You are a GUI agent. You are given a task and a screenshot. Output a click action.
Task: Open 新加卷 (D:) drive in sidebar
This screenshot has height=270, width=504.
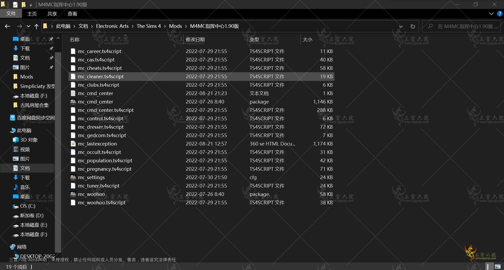32,215
